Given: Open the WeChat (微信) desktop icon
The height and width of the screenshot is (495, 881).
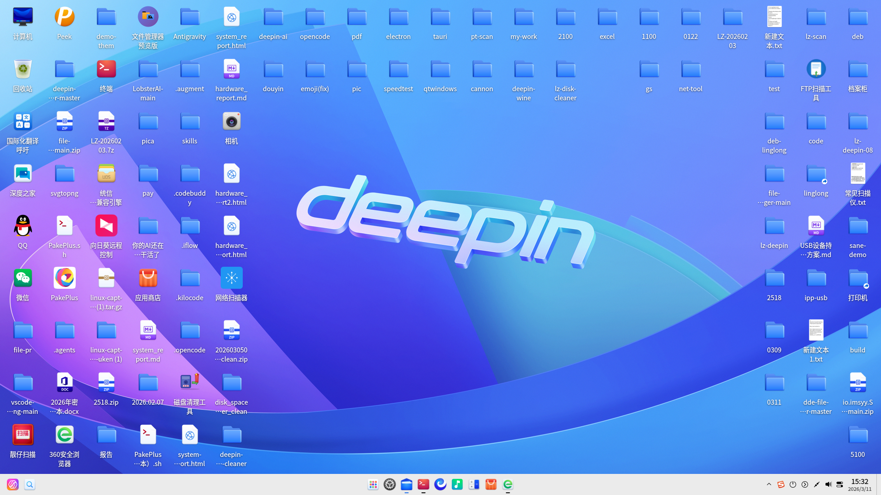Looking at the screenshot, I should click(22, 278).
